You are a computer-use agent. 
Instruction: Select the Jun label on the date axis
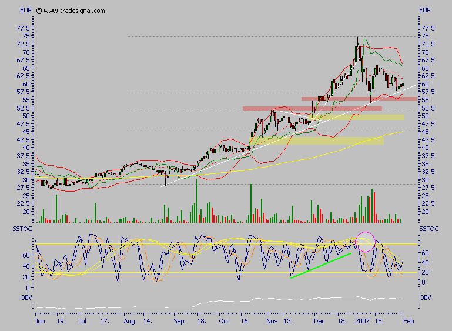pos(40,323)
